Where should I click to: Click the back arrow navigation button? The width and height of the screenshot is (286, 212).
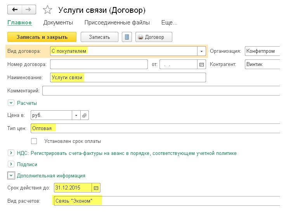pos(15,9)
